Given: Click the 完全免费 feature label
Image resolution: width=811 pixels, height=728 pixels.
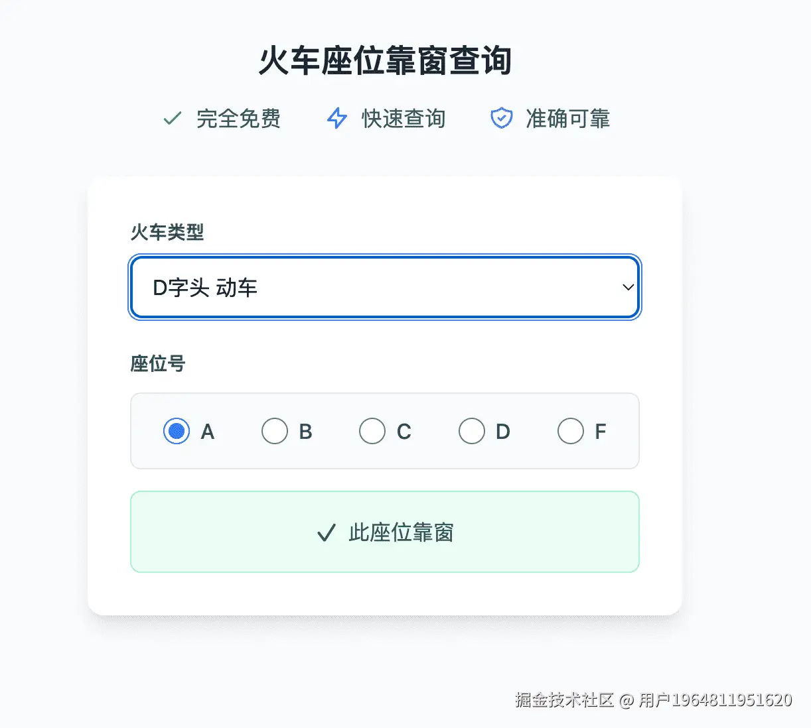Looking at the screenshot, I should [x=238, y=119].
